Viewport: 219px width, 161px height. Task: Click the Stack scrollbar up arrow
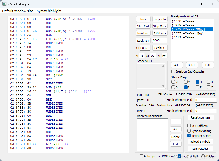163,66
